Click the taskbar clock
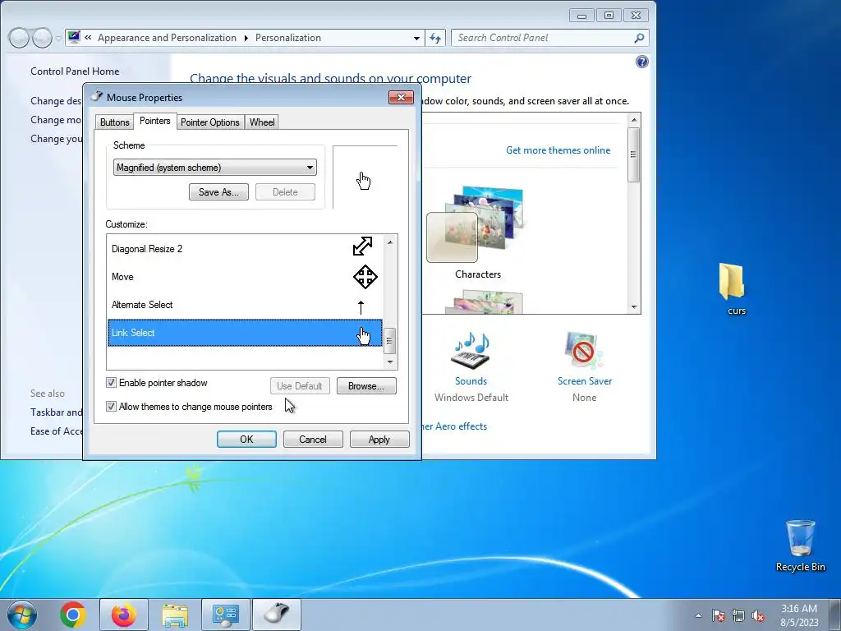841x631 pixels. click(799, 615)
